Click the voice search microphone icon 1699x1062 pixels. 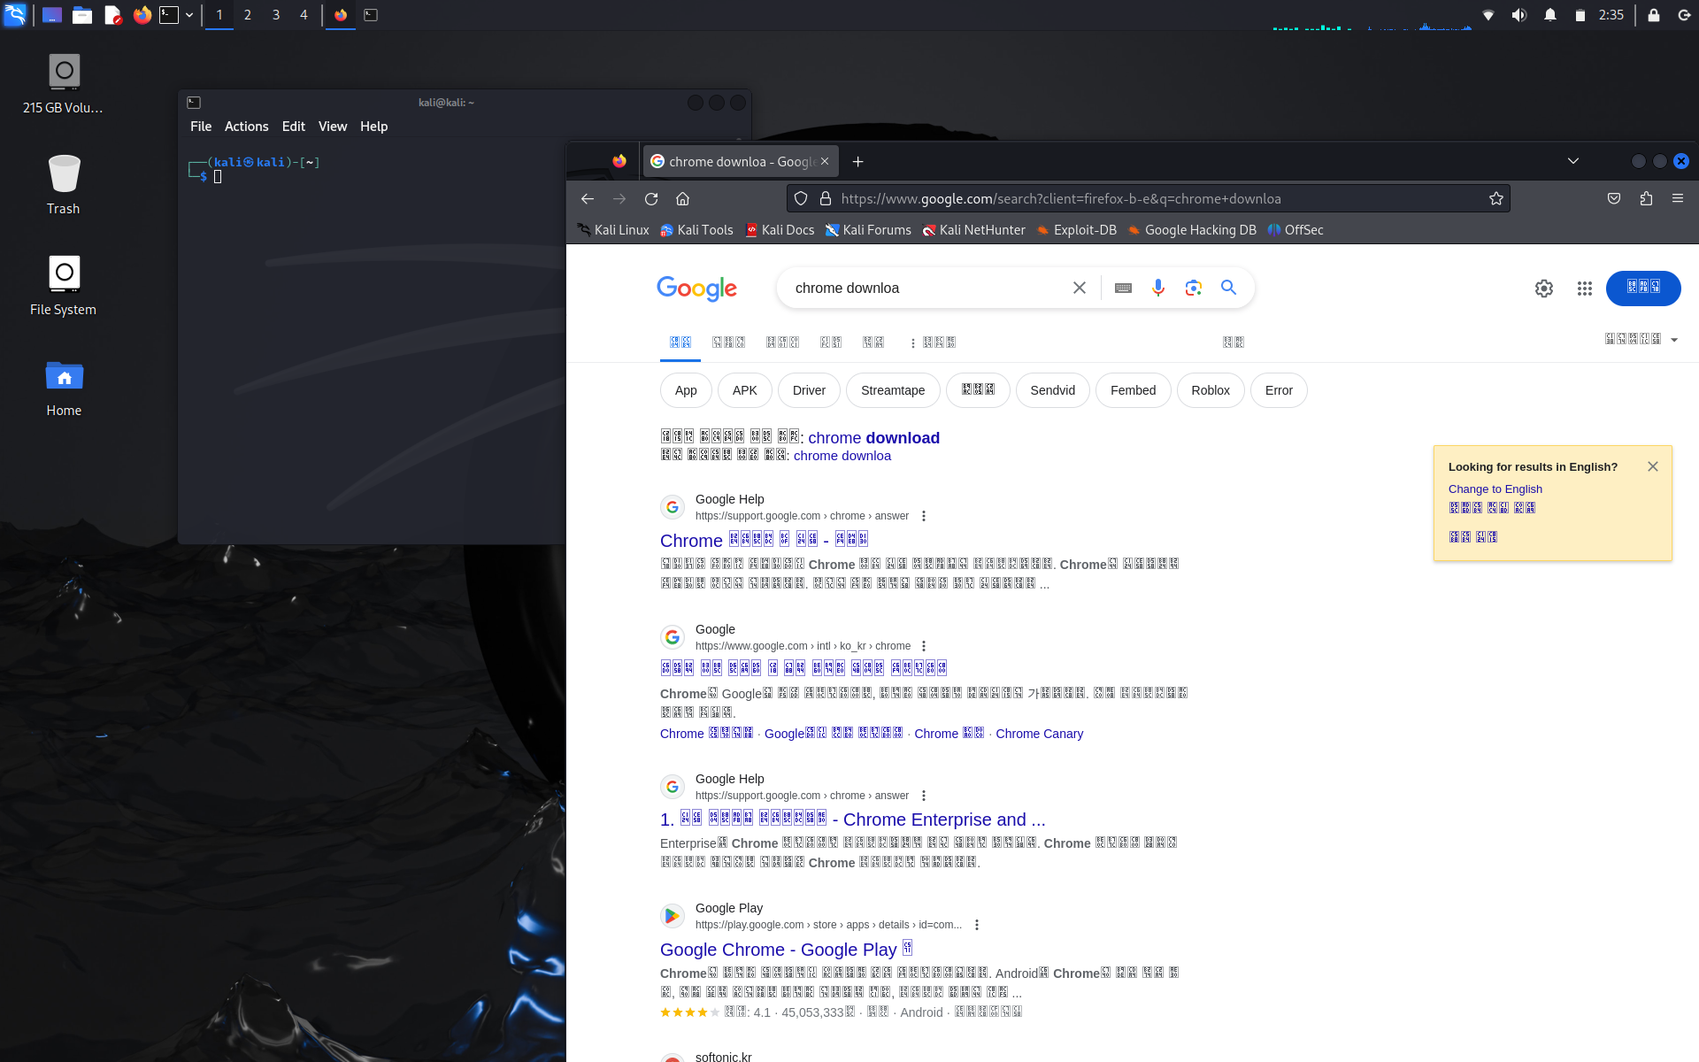[x=1157, y=288]
